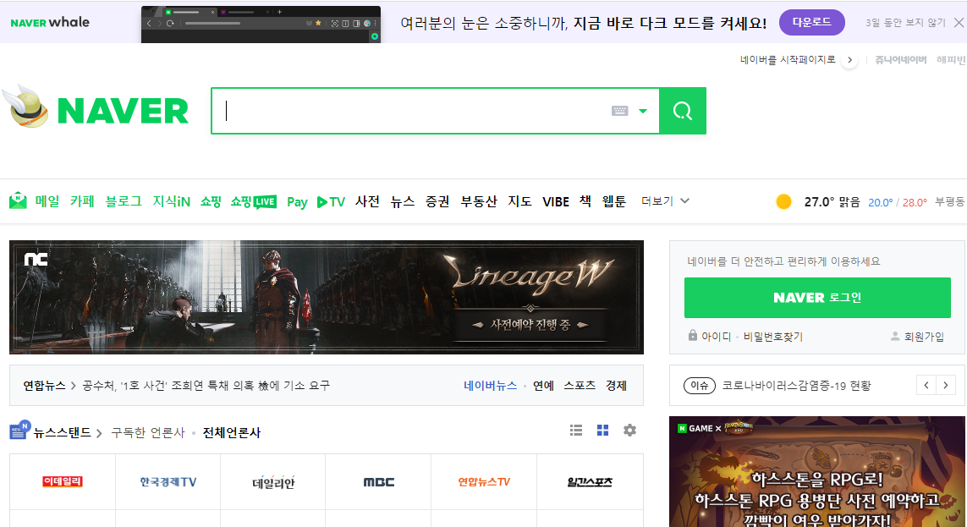The height and width of the screenshot is (527, 967).
Task: Select 전체언론사 tab
Action: click(232, 433)
